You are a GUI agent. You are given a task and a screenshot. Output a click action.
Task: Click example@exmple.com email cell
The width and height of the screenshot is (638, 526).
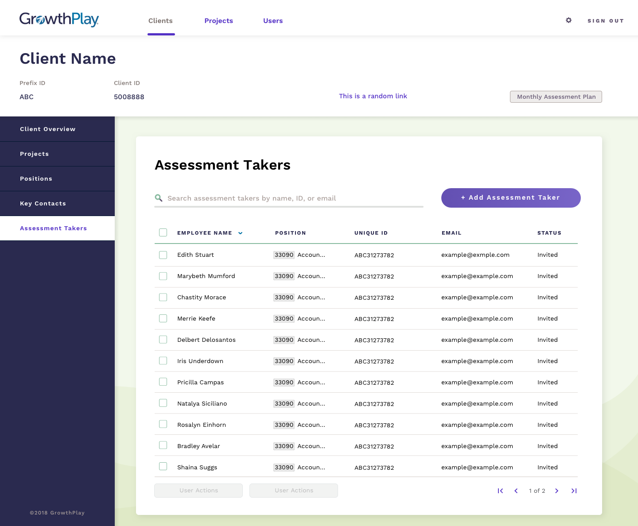pyautogui.click(x=475, y=255)
